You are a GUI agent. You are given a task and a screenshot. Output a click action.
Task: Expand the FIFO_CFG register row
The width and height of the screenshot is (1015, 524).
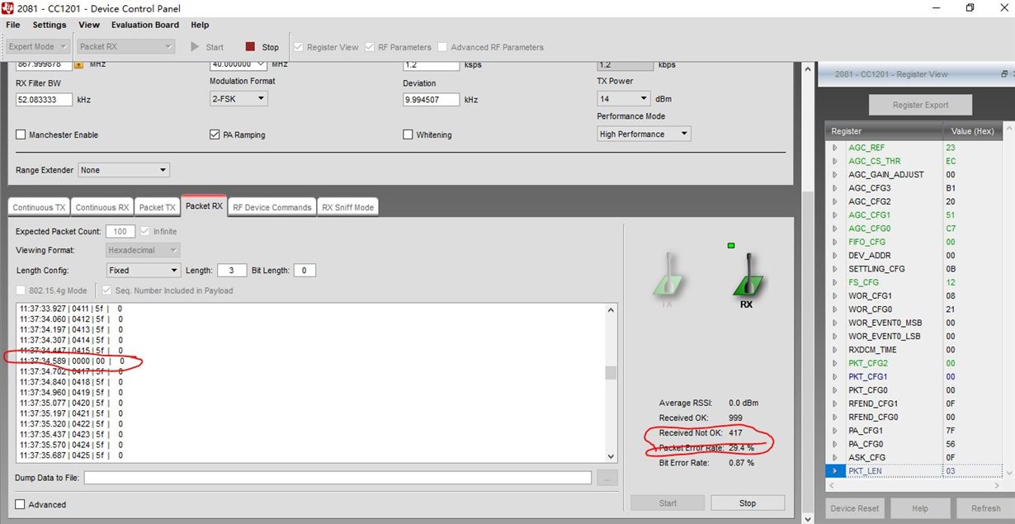[834, 242]
